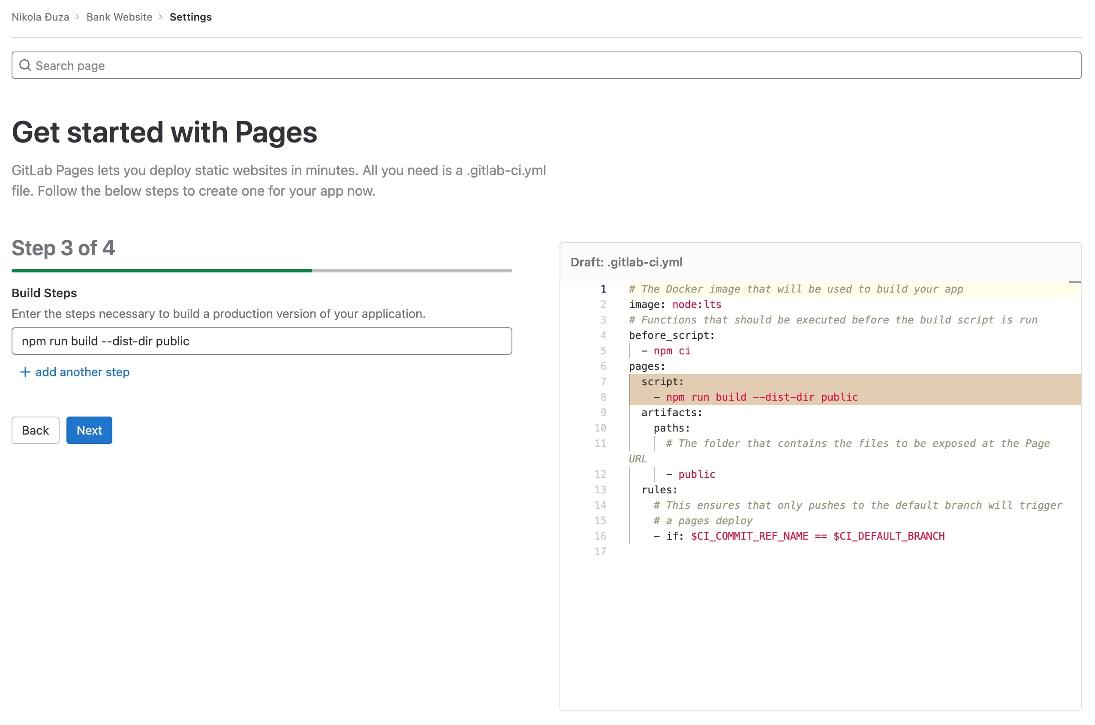This screenshot has width=1095, height=725.
Task: Click line number 16 in gutter
Action: [x=600, y=536]
